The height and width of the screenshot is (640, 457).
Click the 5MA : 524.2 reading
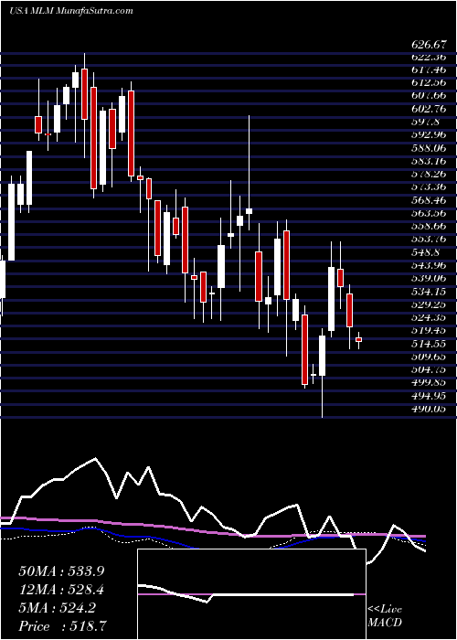point(58,608)
